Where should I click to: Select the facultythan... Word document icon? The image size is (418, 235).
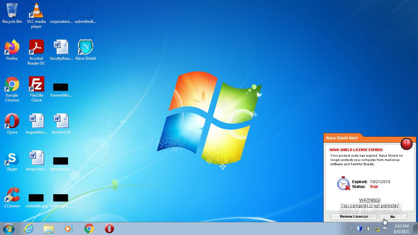tap(61, 50)
